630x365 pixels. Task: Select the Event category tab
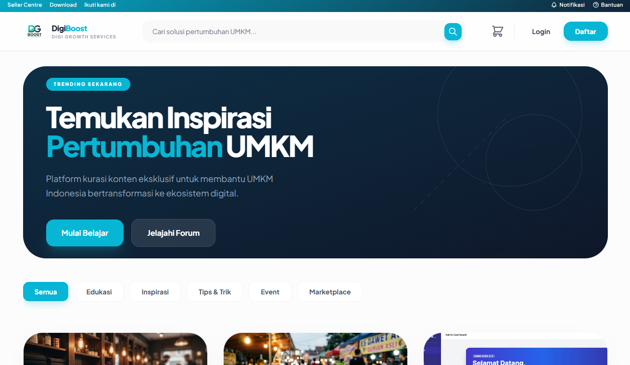[270, 292]
